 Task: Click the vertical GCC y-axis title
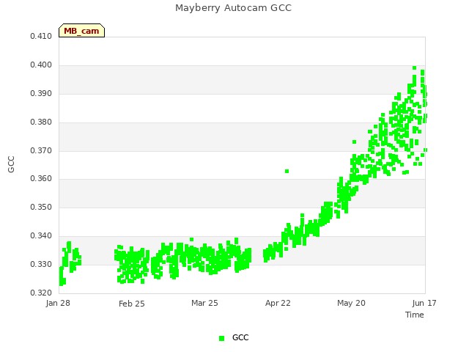pyautogui.click(x=11, y=164)
